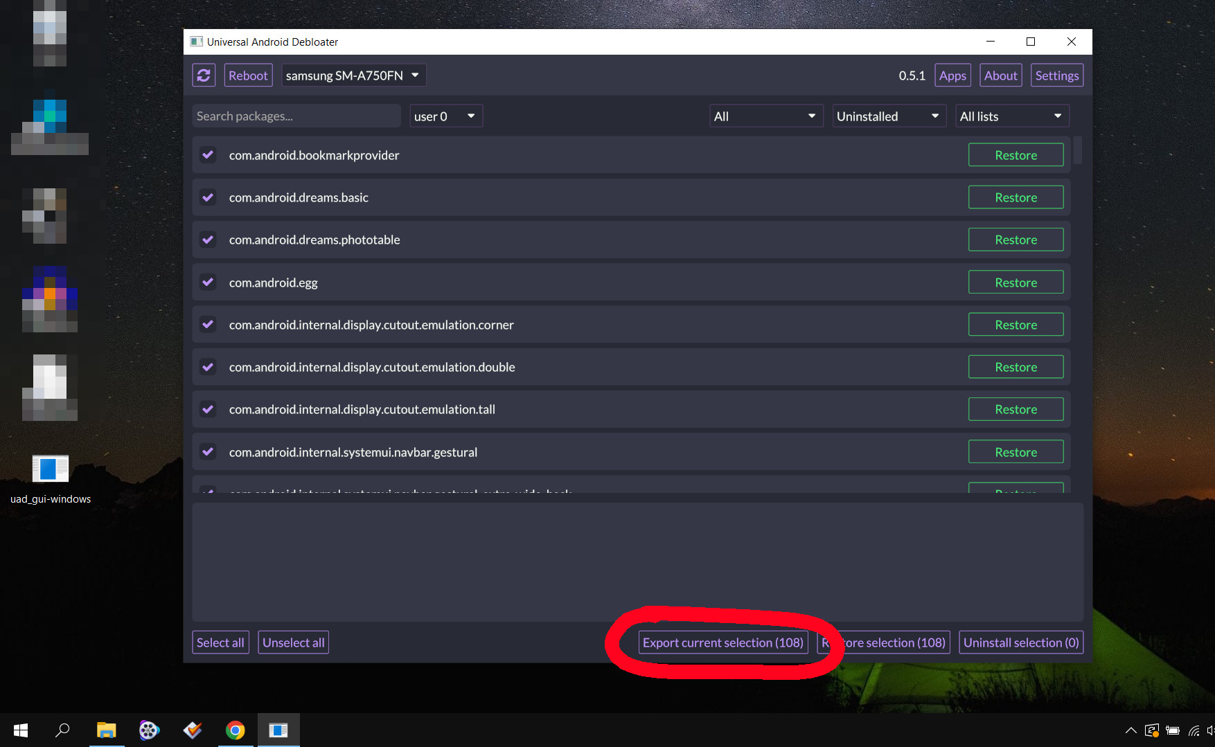The width and height of the screenshot is (1215, 747).
Task: Expand the user 0 selector
Action: [x=445, y=116]
